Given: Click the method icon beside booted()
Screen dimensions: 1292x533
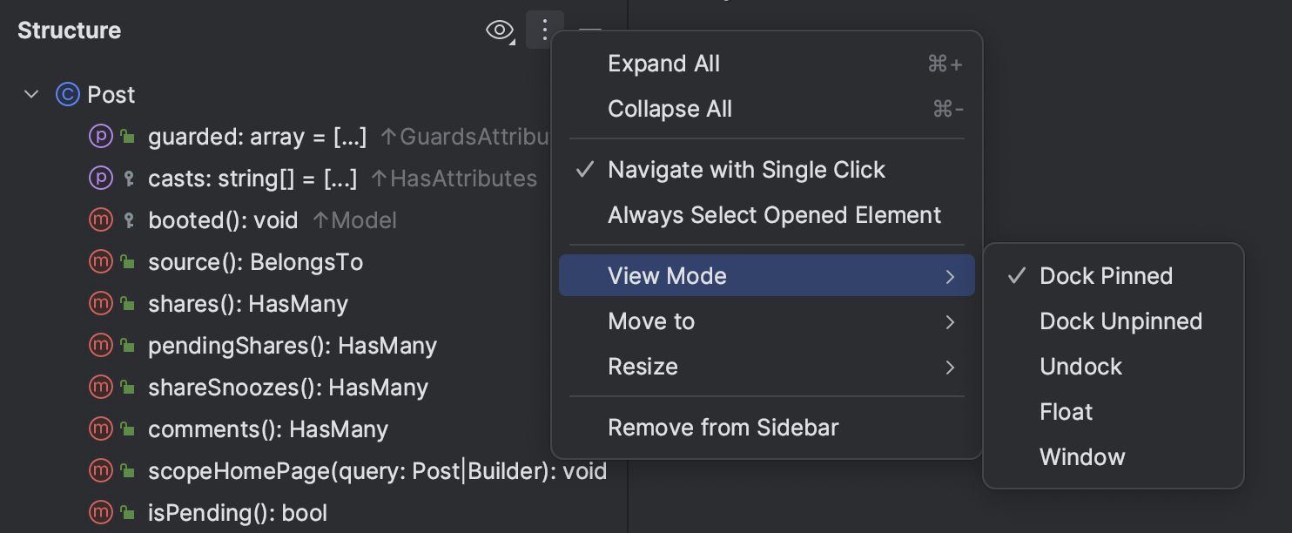Looking at the screenshot, I should [102, 220].
